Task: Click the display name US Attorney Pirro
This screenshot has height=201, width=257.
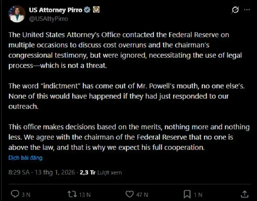Action: (x=55, y=10)
